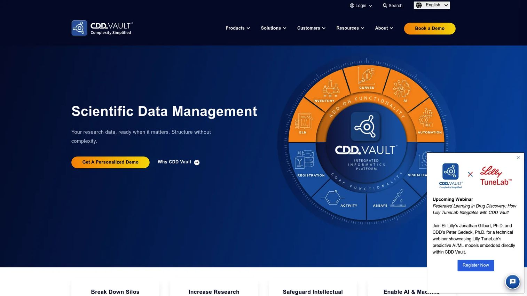Expand the About menu
This screenshot has height=296, width=527.
tap(384, 28)
